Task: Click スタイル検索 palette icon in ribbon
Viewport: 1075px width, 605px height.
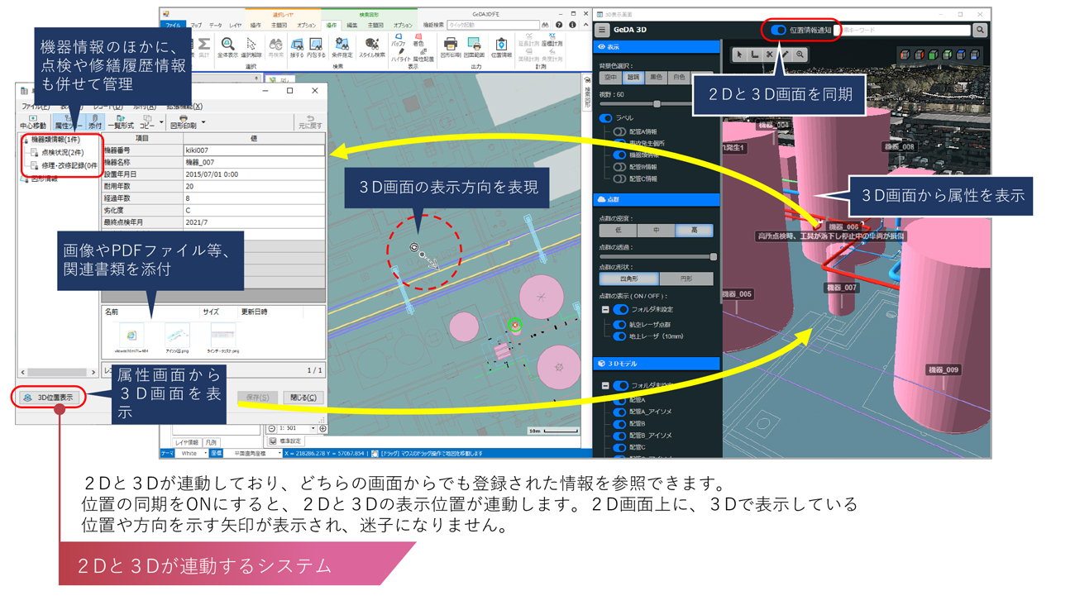Action: [x=371, y=47]
